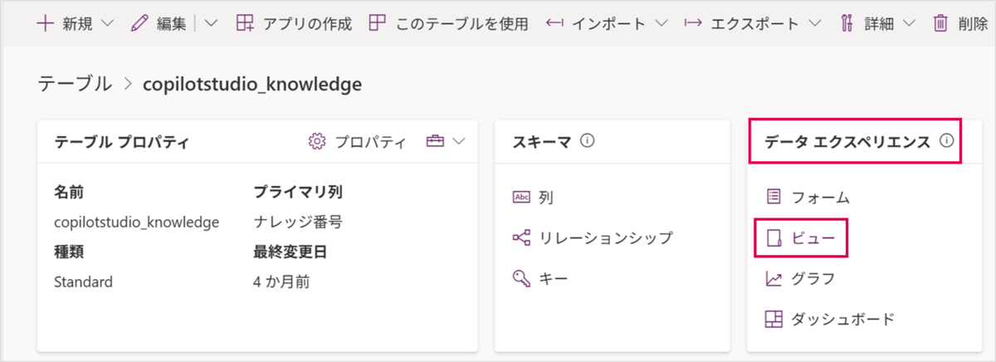
Task: Click the Relationships share icon
Action: (x=521, y=238)
